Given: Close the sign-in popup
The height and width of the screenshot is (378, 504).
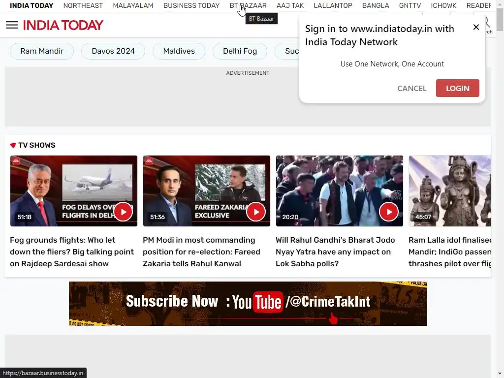Looking at the screenshot, I should pos(476,28).
